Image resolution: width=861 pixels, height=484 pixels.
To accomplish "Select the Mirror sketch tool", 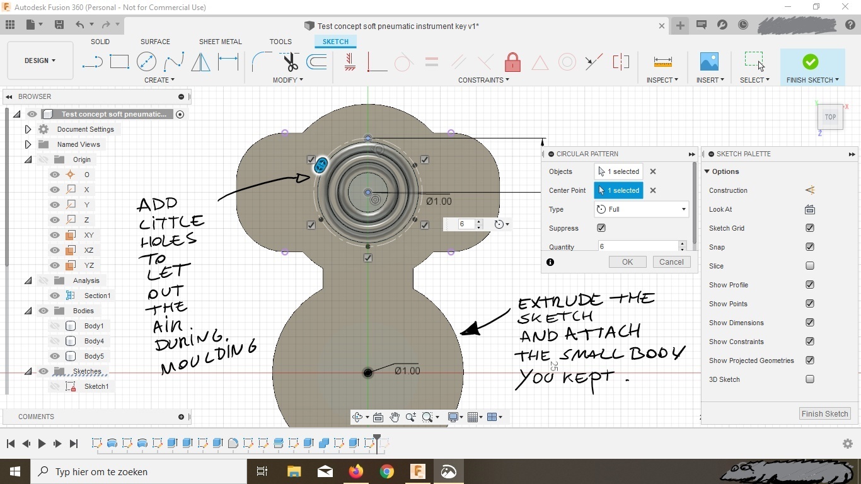I will tap(200, 62).
